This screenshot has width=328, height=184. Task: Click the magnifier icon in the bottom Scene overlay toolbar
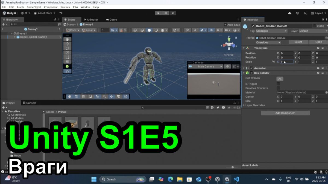point(104,96)
